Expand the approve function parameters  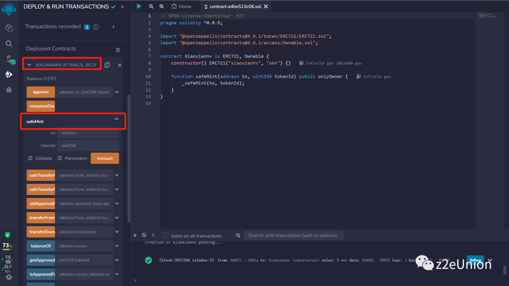coord(117,92)
